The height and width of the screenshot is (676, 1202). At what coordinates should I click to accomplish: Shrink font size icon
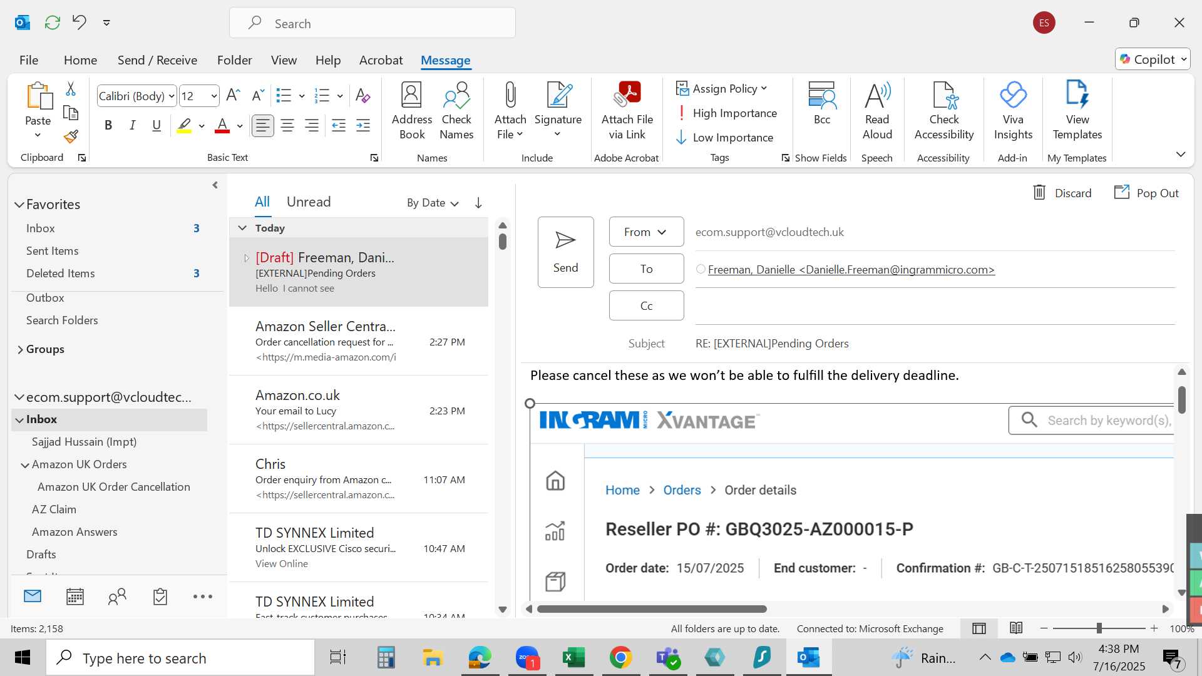click(x=257, y=96)
